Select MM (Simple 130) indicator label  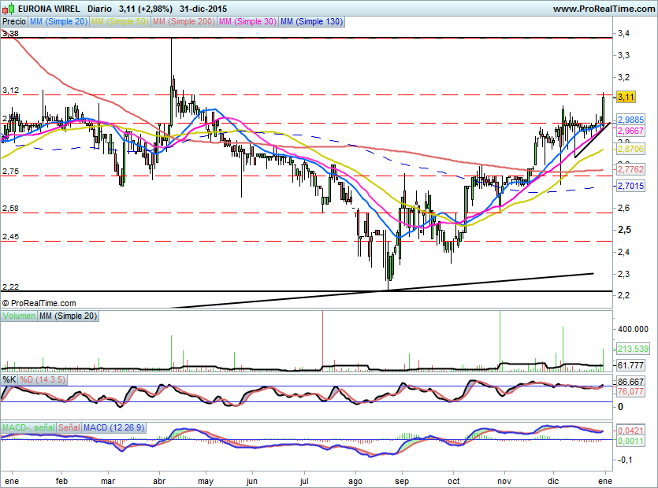[x=311, y=22]
